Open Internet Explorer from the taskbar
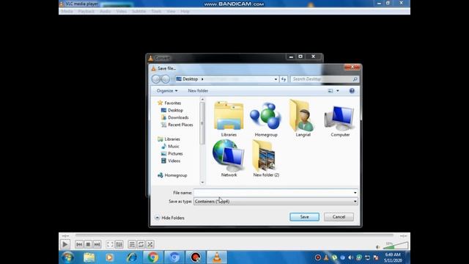 point(131,257)
